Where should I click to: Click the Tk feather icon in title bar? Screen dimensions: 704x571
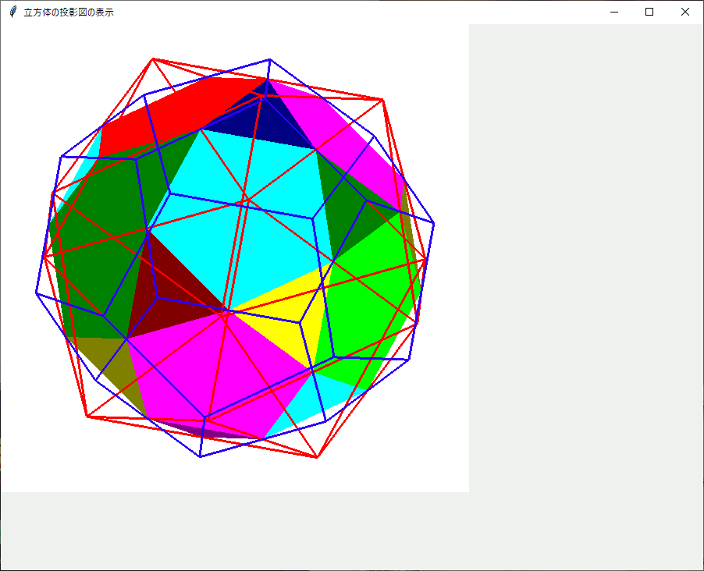(x=13, y=12)
